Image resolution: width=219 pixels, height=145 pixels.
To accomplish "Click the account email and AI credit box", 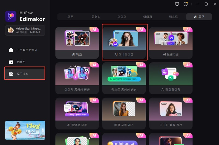I will pos(25,30).
